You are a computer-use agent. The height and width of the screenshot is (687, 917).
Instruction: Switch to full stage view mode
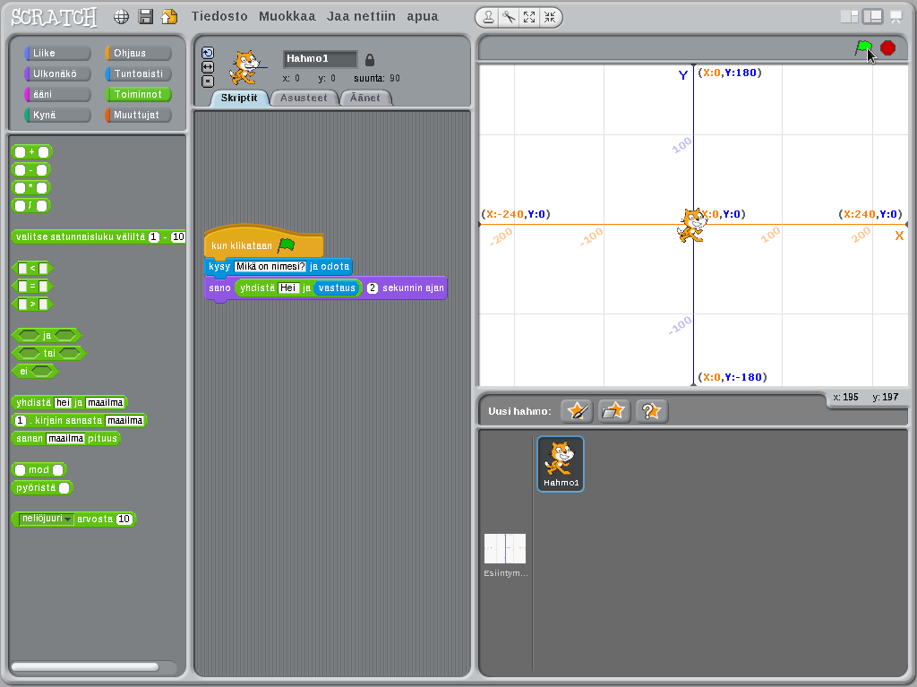872,16
